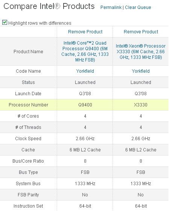Click Yorkfield code name under X3330
The width and height of the screenshot is (170, 211).
click(x=141, y=71)
